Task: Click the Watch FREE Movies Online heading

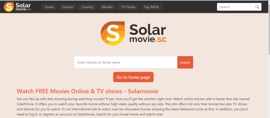Action: [88, 91]
